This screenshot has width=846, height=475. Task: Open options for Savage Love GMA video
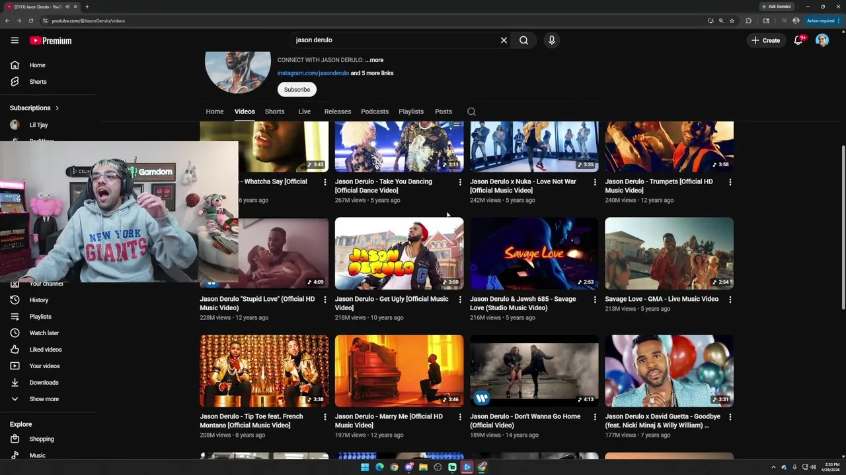click(x=730, y=300)
